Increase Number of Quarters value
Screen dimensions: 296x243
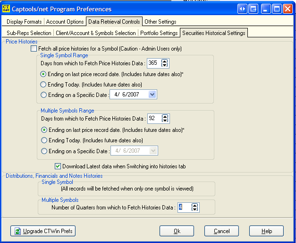(x=195, y=205)
